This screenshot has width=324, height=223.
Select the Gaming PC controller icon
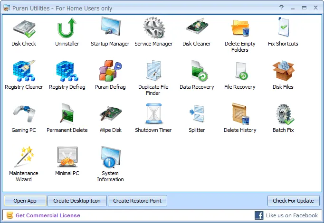24,114
